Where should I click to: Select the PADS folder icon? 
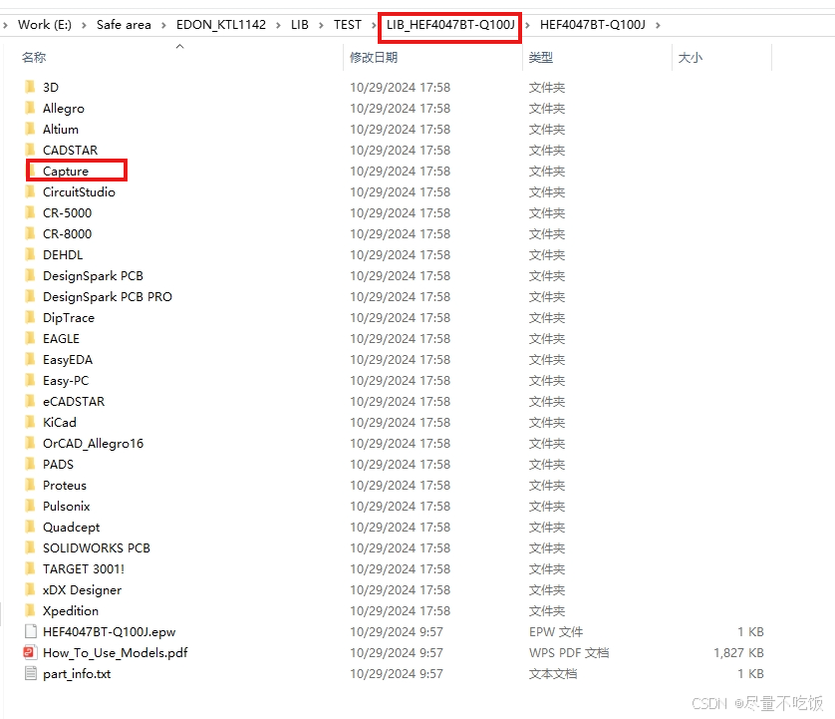30,465
